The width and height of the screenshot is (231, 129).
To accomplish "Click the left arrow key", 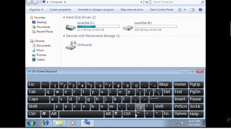I will coord(140,114).
